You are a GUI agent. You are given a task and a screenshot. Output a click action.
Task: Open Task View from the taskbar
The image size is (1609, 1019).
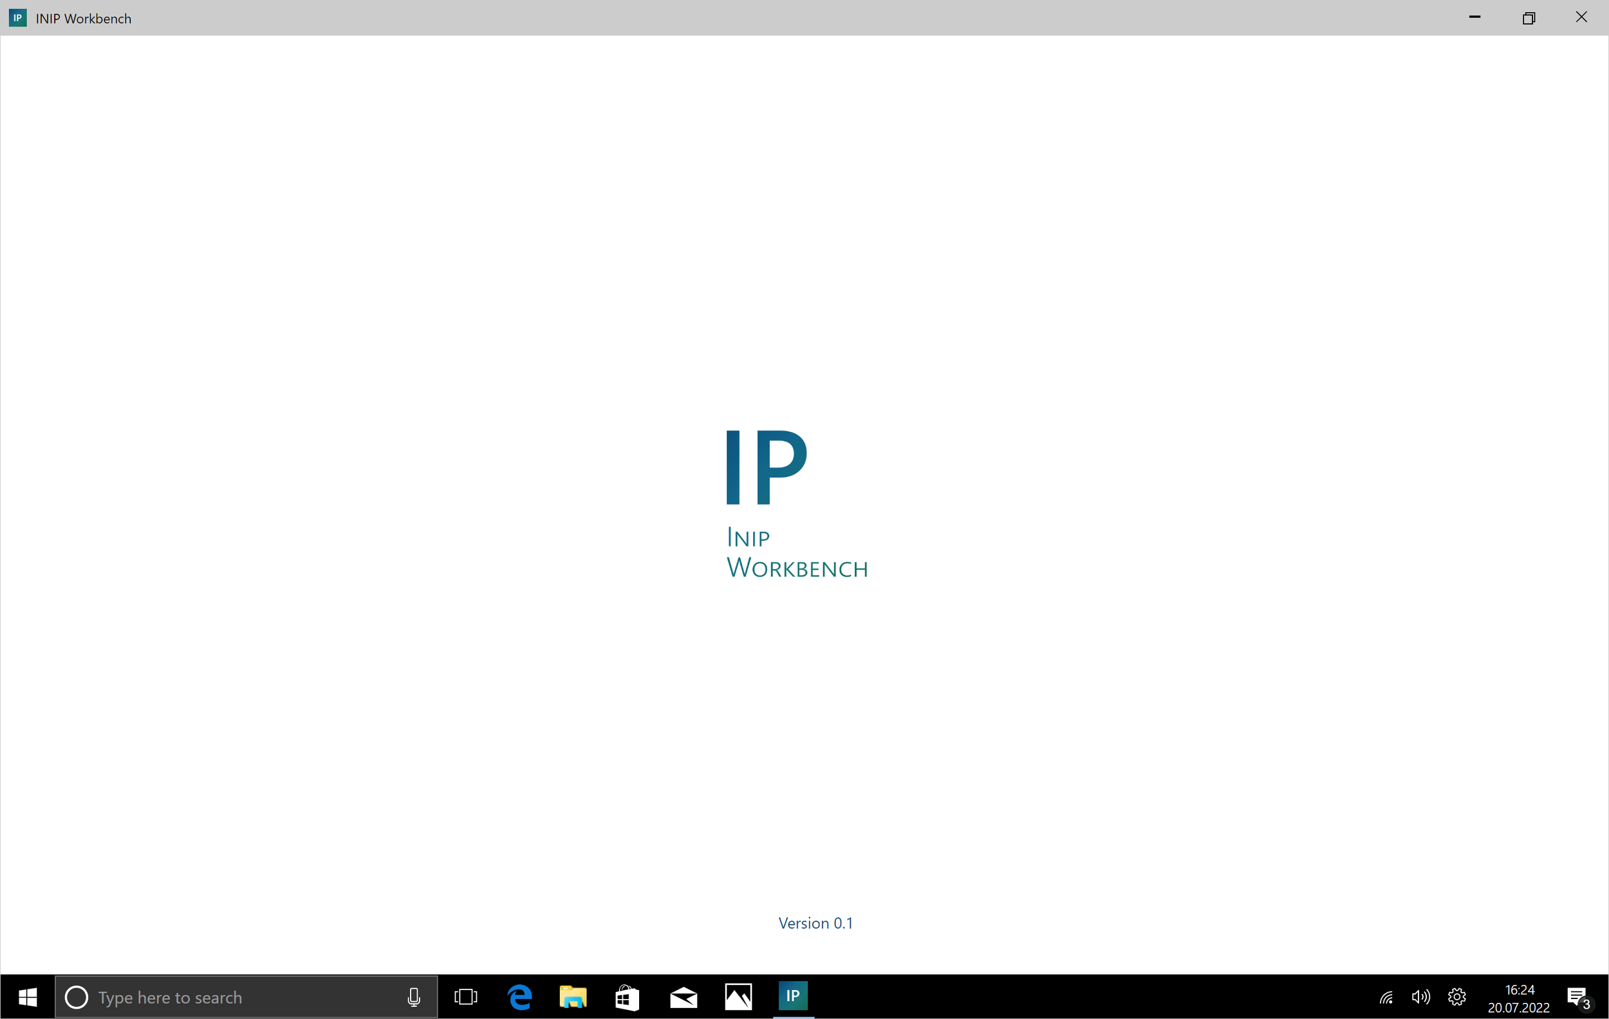pos(466,997)
